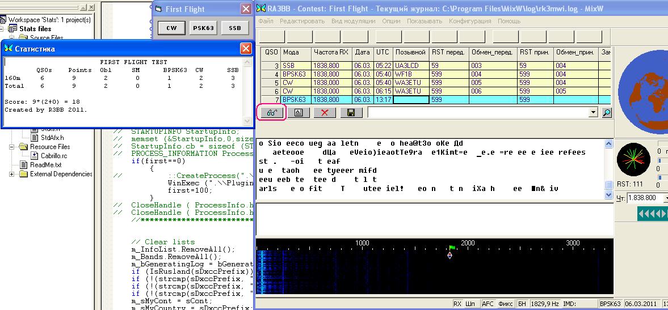Toggle RX mode in status bar
The height and width of the screenshot is (310, 668).
point(457,304)
